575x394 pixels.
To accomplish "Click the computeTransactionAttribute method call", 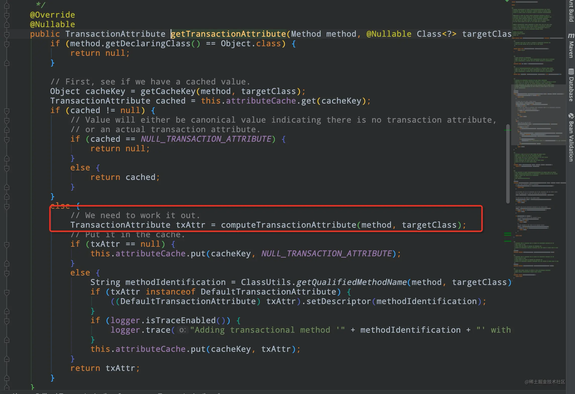I will tap(288, 225).
